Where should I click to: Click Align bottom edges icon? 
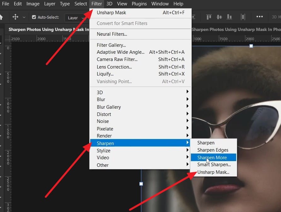(229, 17)
